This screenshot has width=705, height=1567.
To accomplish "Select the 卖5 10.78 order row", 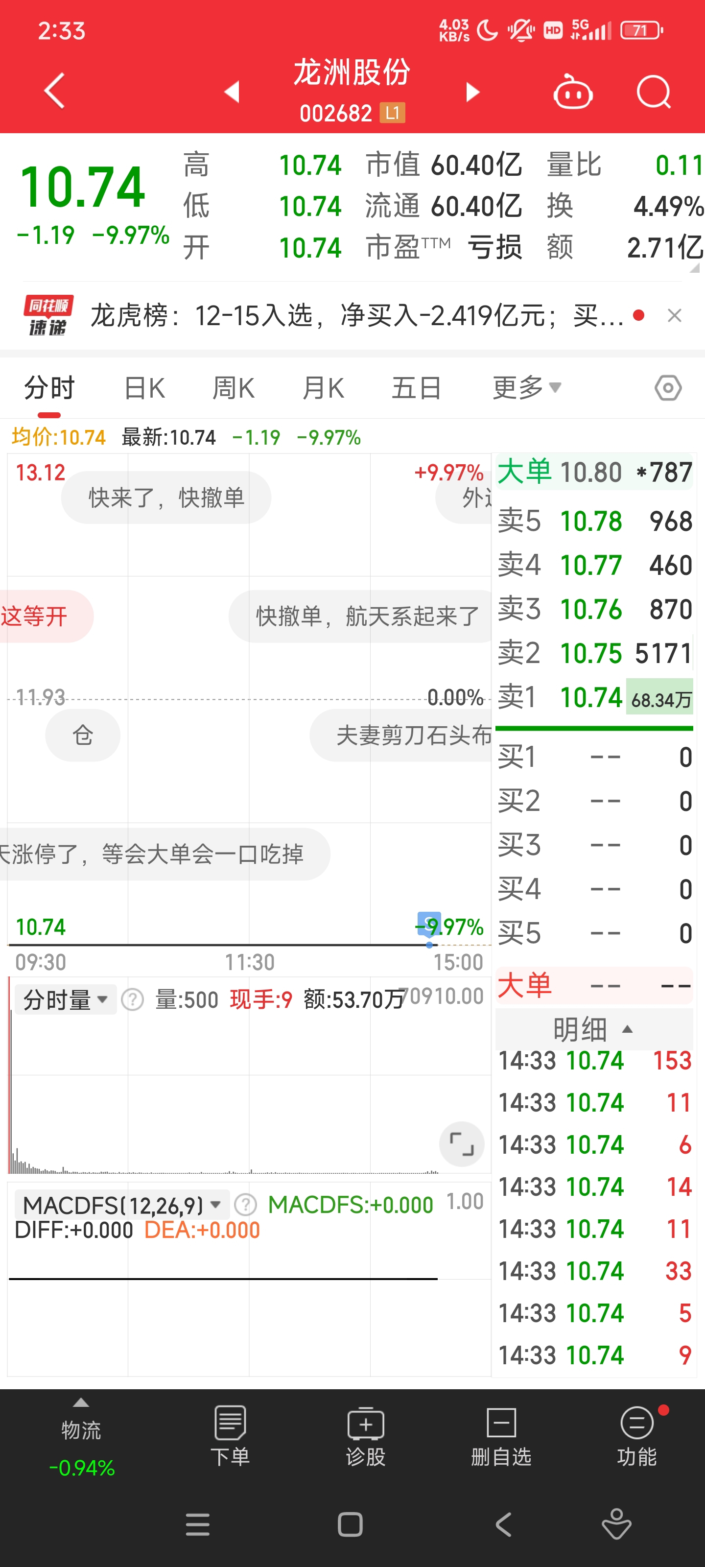I will pyautogui.click(x=594, y=522).
